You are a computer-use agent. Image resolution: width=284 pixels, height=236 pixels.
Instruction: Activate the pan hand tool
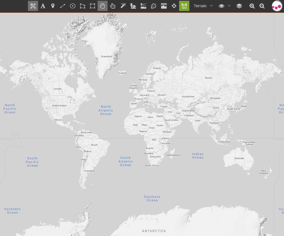(102, 6)
